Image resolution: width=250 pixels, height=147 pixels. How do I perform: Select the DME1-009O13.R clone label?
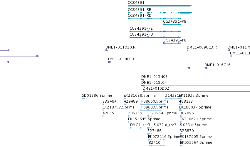point(202,47)
